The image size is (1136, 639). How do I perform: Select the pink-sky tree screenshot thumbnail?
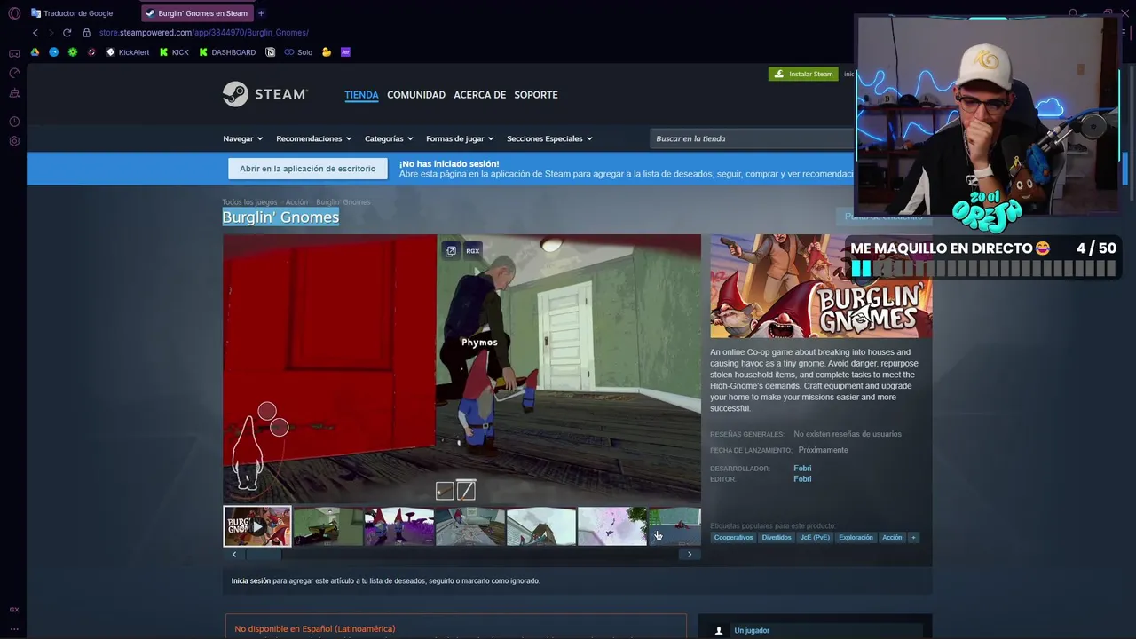[x=612, y=526]
